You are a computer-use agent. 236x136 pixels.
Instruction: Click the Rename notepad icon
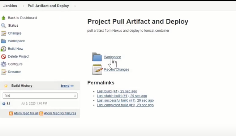coord(4,72)
